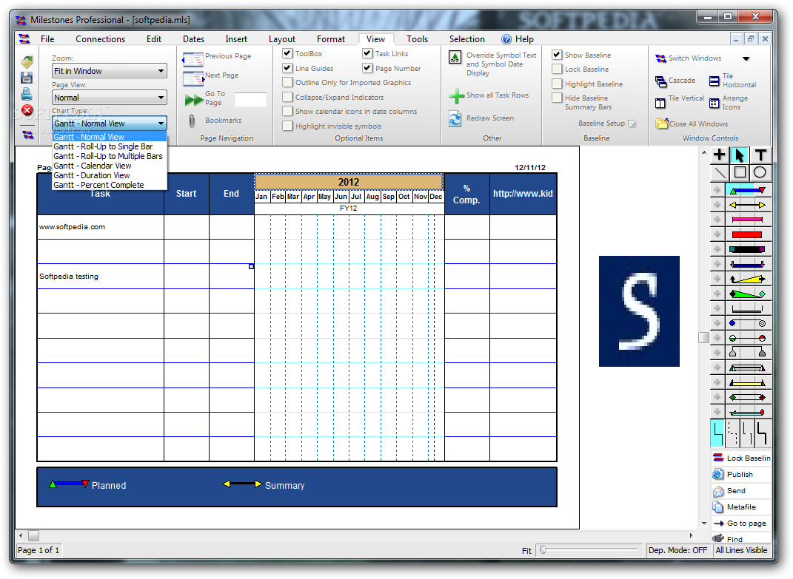Open the File menu
This screenshot has width=793, height=579.
47,39
